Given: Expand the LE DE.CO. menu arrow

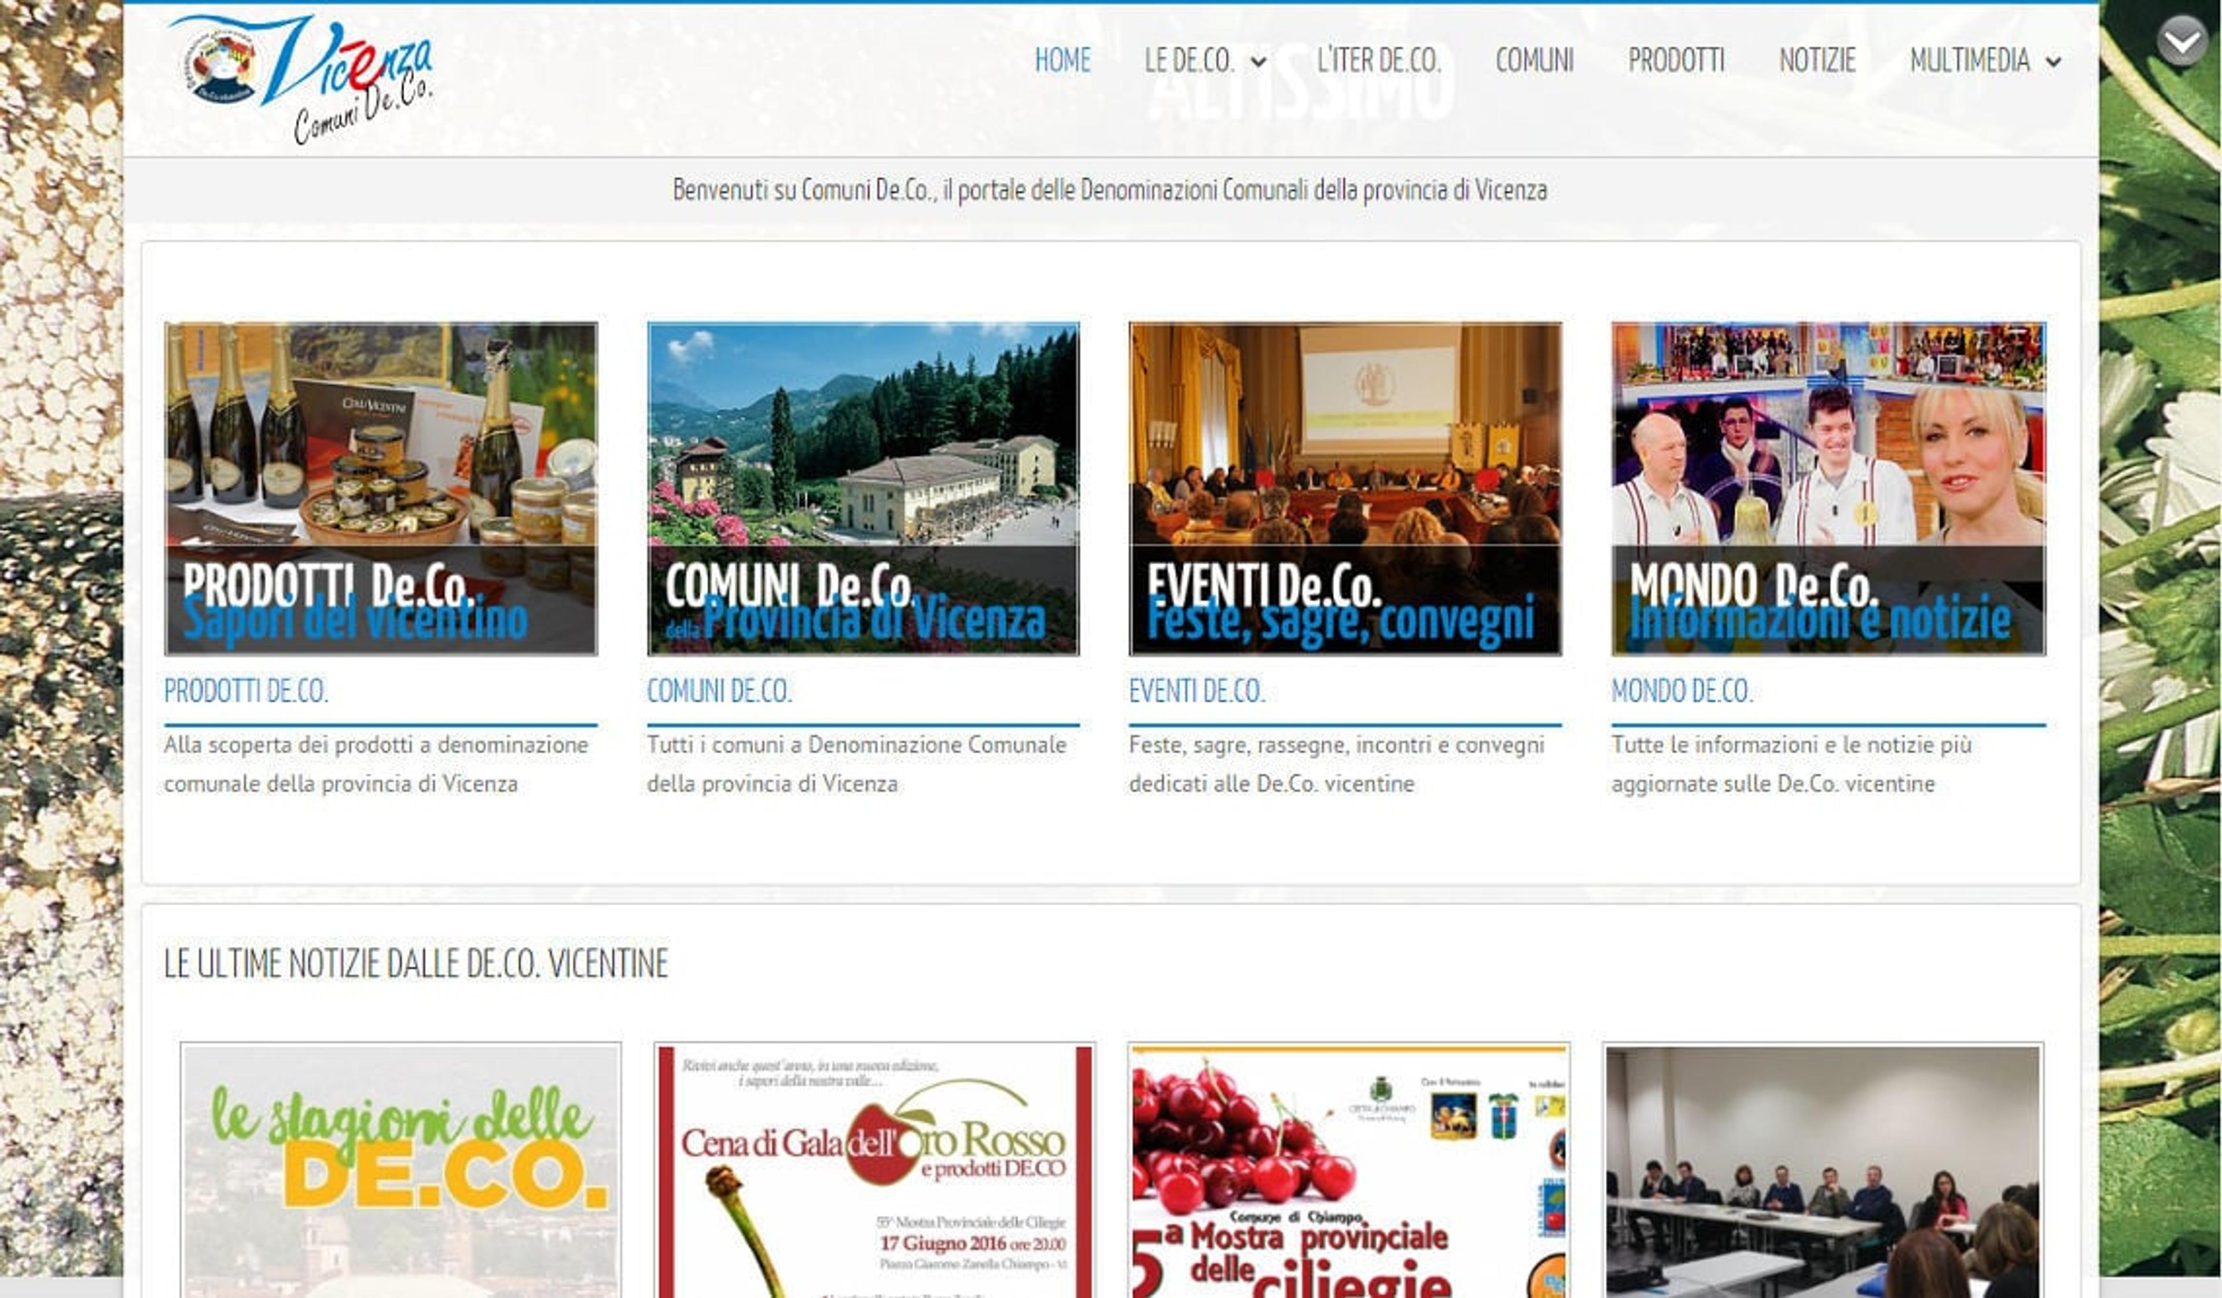Looking at the screenshot, I should click(1259, 62).
